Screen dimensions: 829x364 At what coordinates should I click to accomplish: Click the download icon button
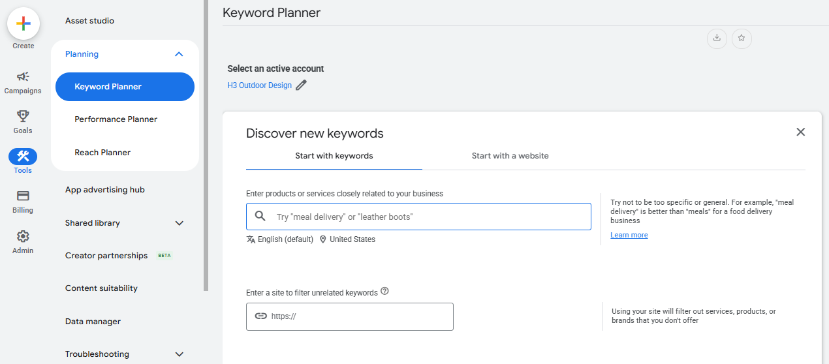717,38
